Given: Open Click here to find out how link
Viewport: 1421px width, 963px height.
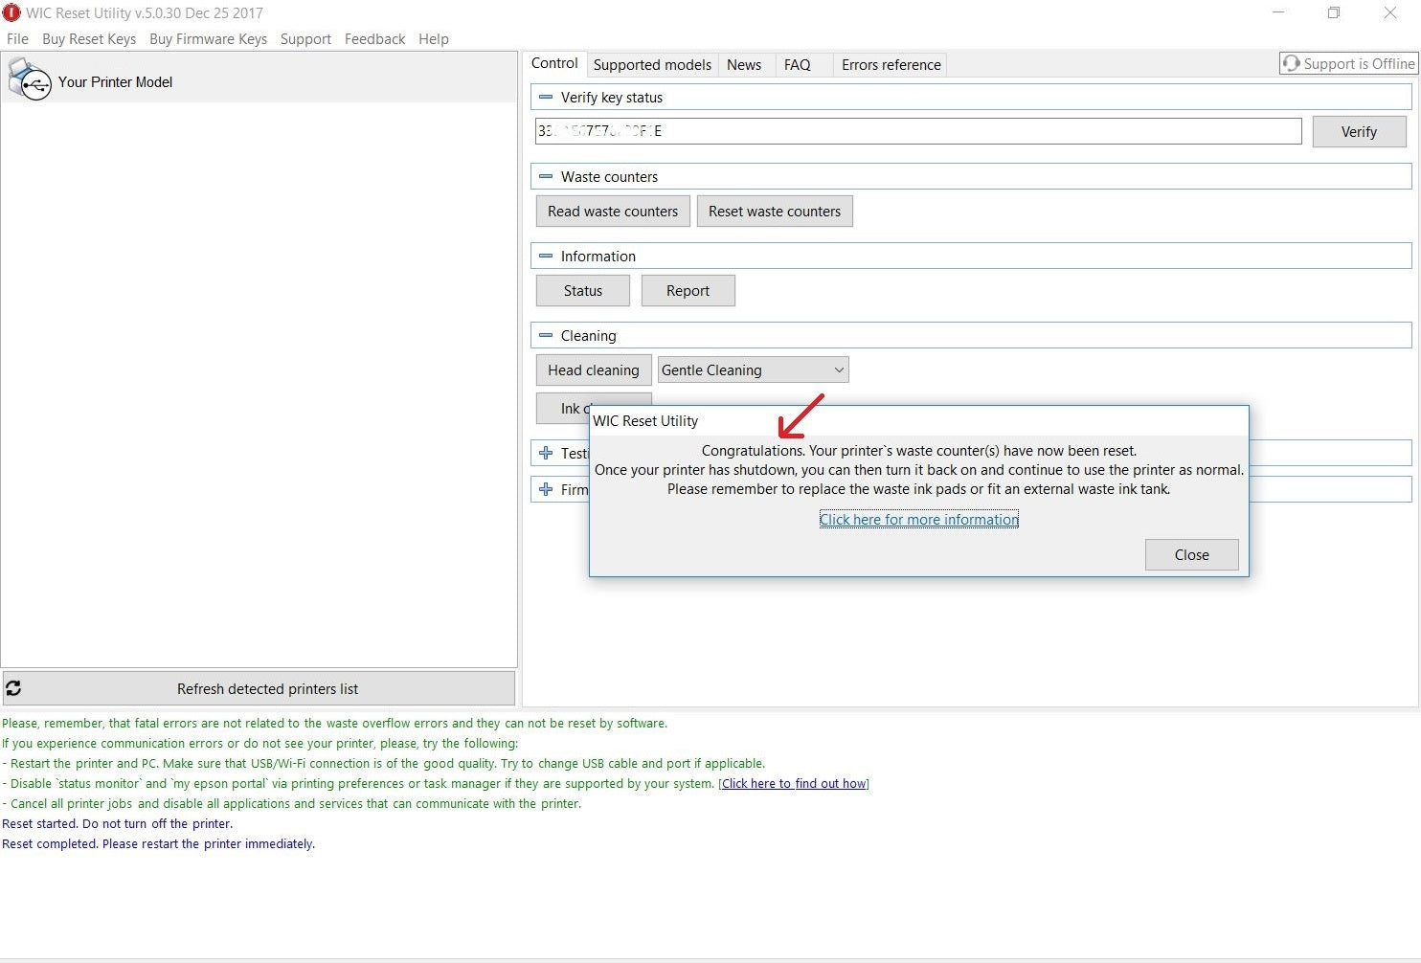Looking at the screenshot, I should click(x=794, y=783).
